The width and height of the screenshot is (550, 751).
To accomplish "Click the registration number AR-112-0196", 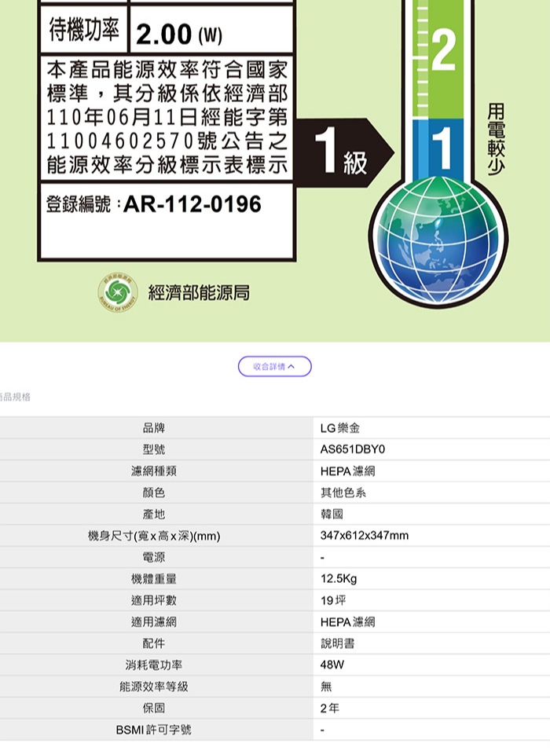I will click(x=192, y=205).
